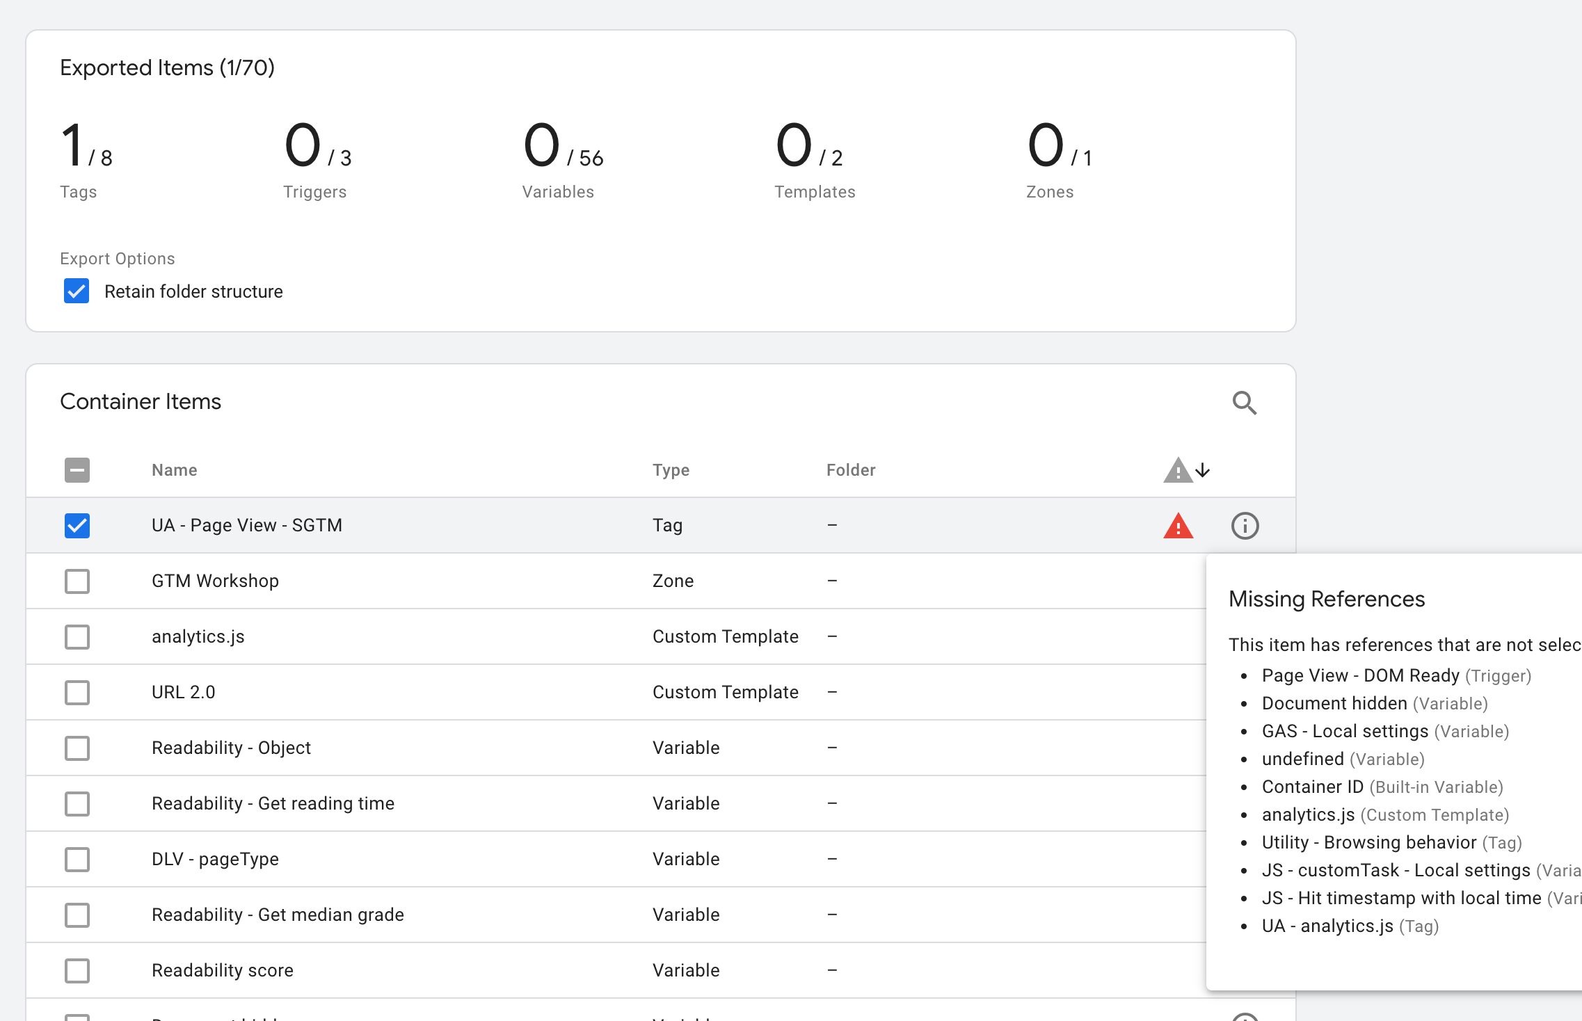
Task: Click the Tags count 1 / 8
Action: pyautogui.click(x=86, y=145)
